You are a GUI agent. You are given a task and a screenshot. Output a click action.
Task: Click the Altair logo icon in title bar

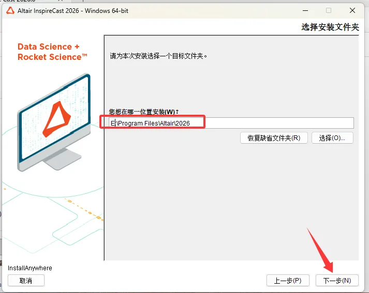click(x=10, y=10)
